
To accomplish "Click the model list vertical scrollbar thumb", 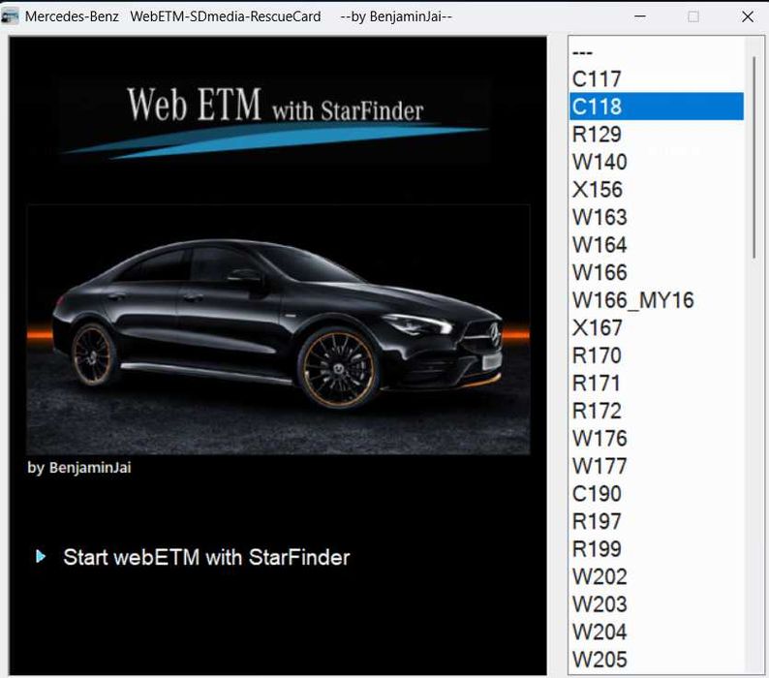I will point(754,157).
